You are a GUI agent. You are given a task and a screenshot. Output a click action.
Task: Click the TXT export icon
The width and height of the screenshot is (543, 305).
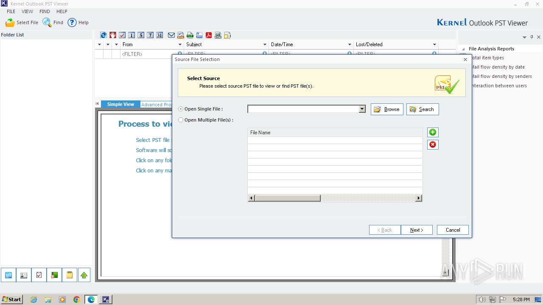(x=190, y=35)
